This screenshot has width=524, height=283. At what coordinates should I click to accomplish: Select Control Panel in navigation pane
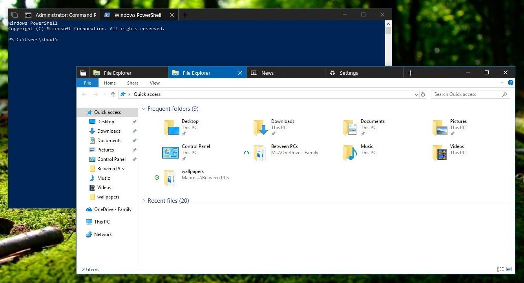tap(108, 159)
